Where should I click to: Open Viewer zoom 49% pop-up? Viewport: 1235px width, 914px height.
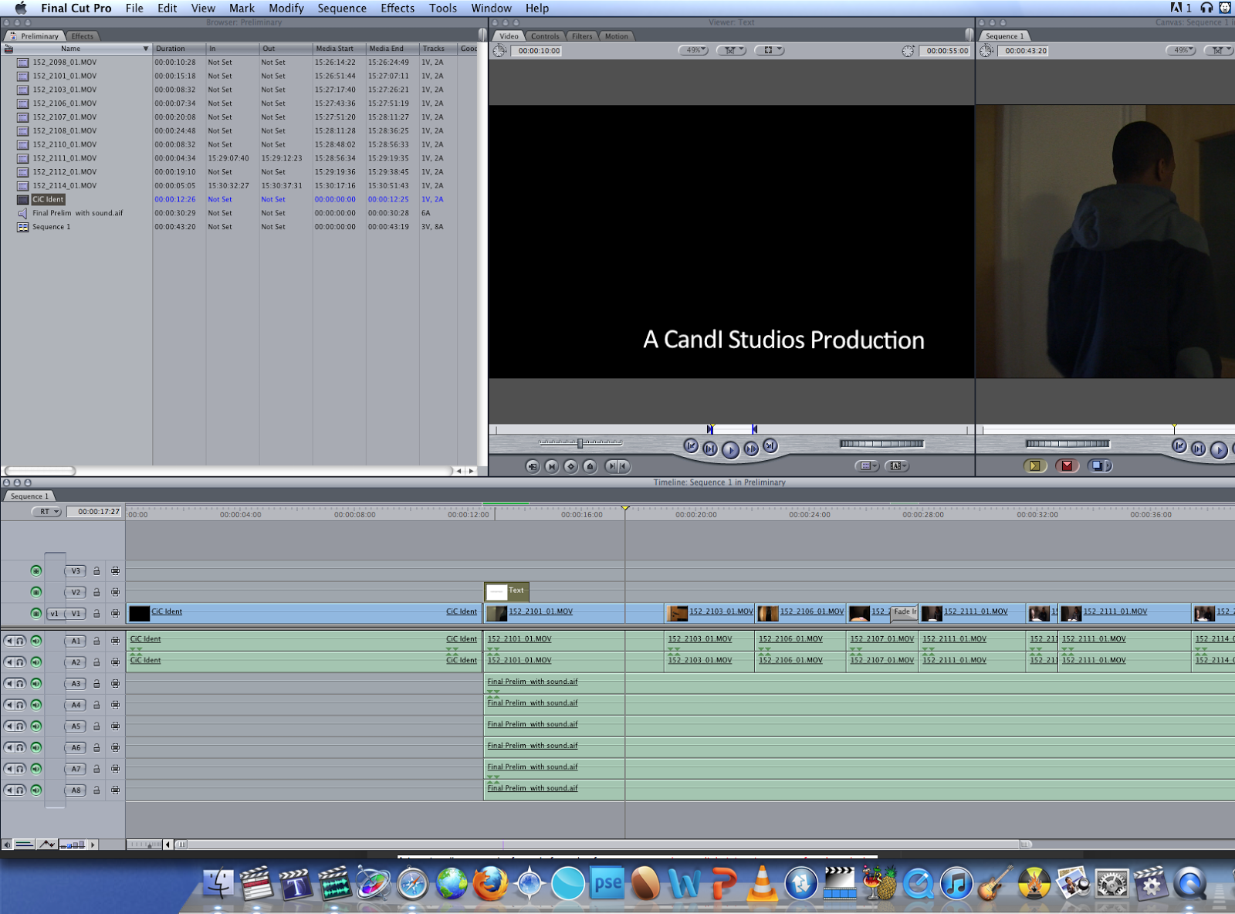tap(694, 50)
